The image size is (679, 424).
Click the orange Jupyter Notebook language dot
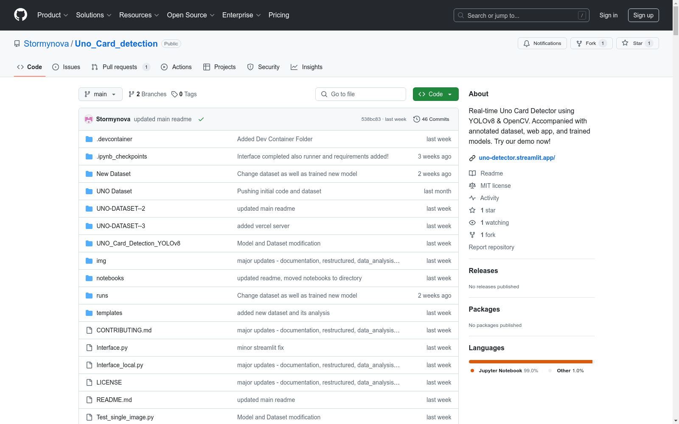coord(472,371)
